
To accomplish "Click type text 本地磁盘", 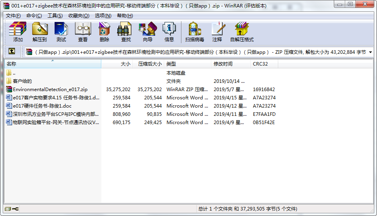I will 176,73.
